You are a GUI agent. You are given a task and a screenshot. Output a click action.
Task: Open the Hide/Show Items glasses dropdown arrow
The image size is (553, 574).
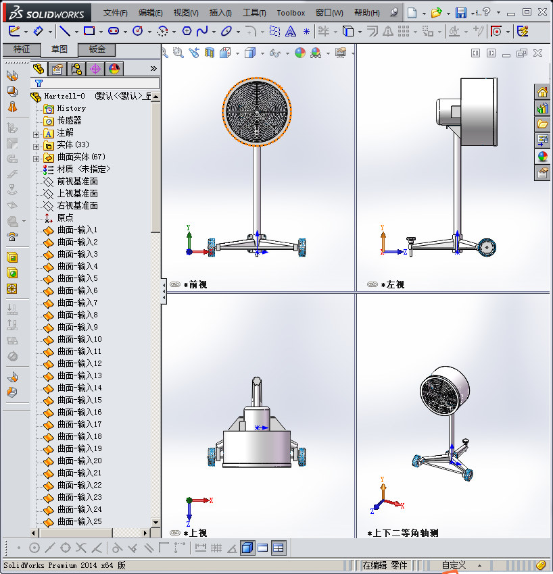click(x=287, y=54)
